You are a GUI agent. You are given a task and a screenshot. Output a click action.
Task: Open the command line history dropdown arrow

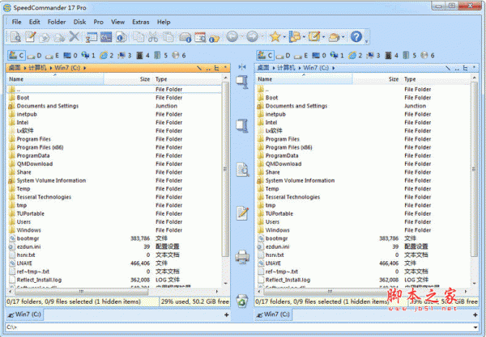(475, 327)
